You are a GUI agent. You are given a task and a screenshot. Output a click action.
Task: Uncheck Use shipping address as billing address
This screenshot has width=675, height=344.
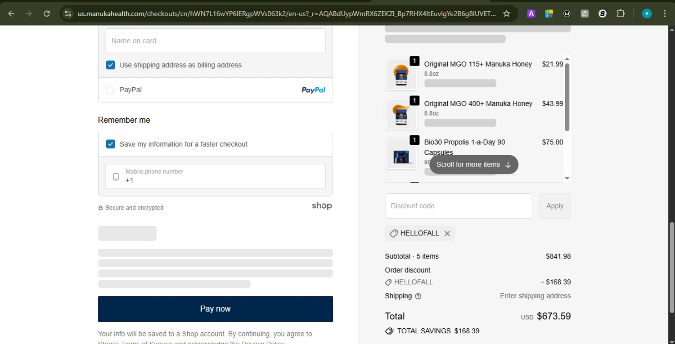(110, 65)
